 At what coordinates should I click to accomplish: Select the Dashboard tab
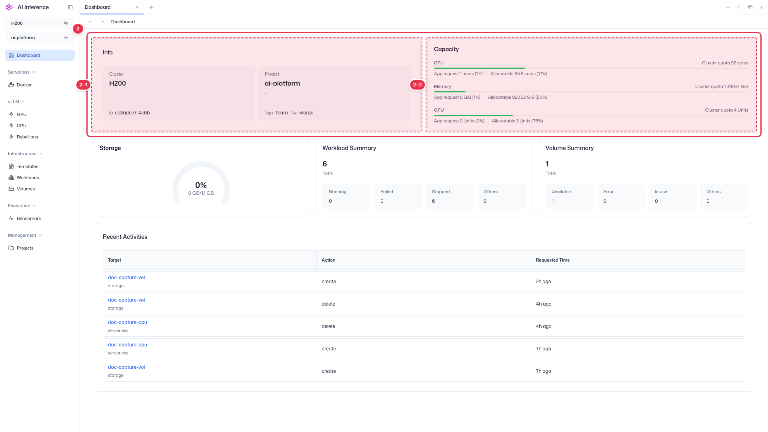[112, 7]
